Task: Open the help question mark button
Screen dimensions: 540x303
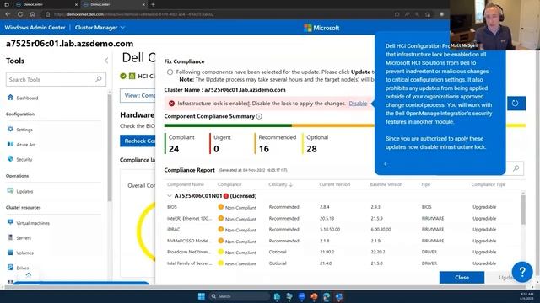Action: pos(522,272)
